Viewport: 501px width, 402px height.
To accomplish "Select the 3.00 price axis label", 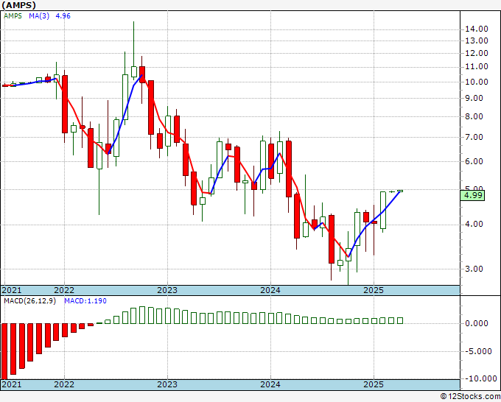I will click(x=474, y=269).
